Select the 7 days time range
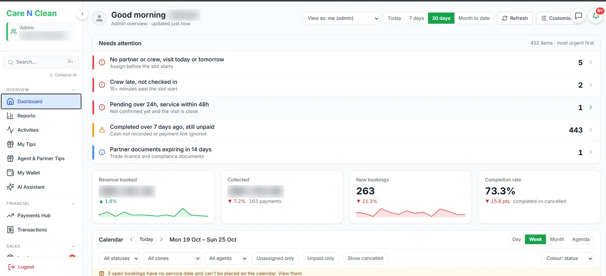Screen dimensions: 606x276 tap(417, 18)
